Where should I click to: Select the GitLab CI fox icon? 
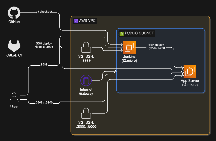pos(14,46)
